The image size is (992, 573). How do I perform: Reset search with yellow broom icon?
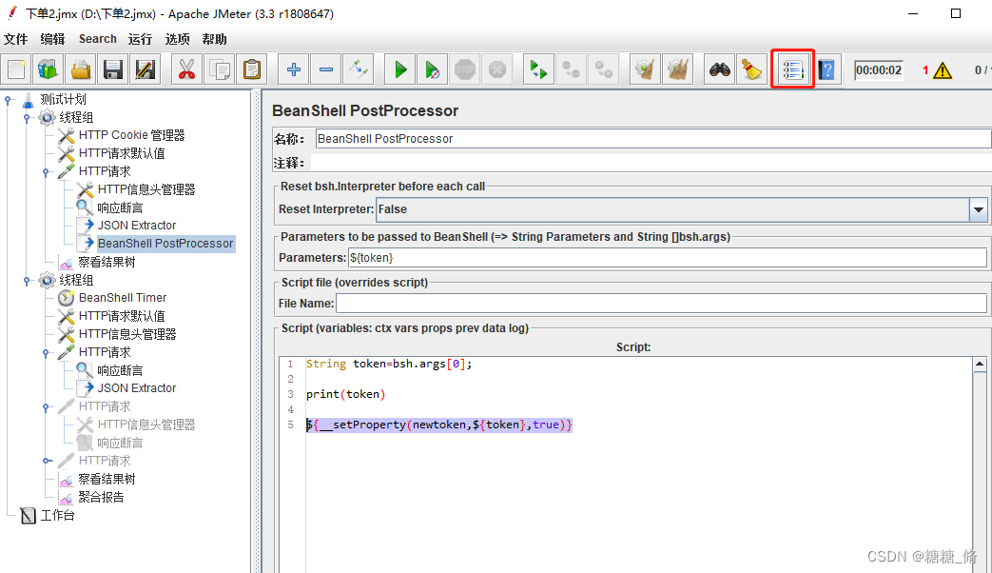pyautogui.click(x=751, y=69)
